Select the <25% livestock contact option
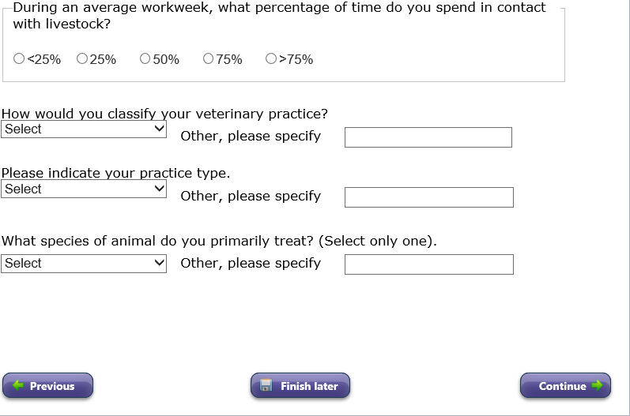The image size is (630, 416). pos(19,59)
